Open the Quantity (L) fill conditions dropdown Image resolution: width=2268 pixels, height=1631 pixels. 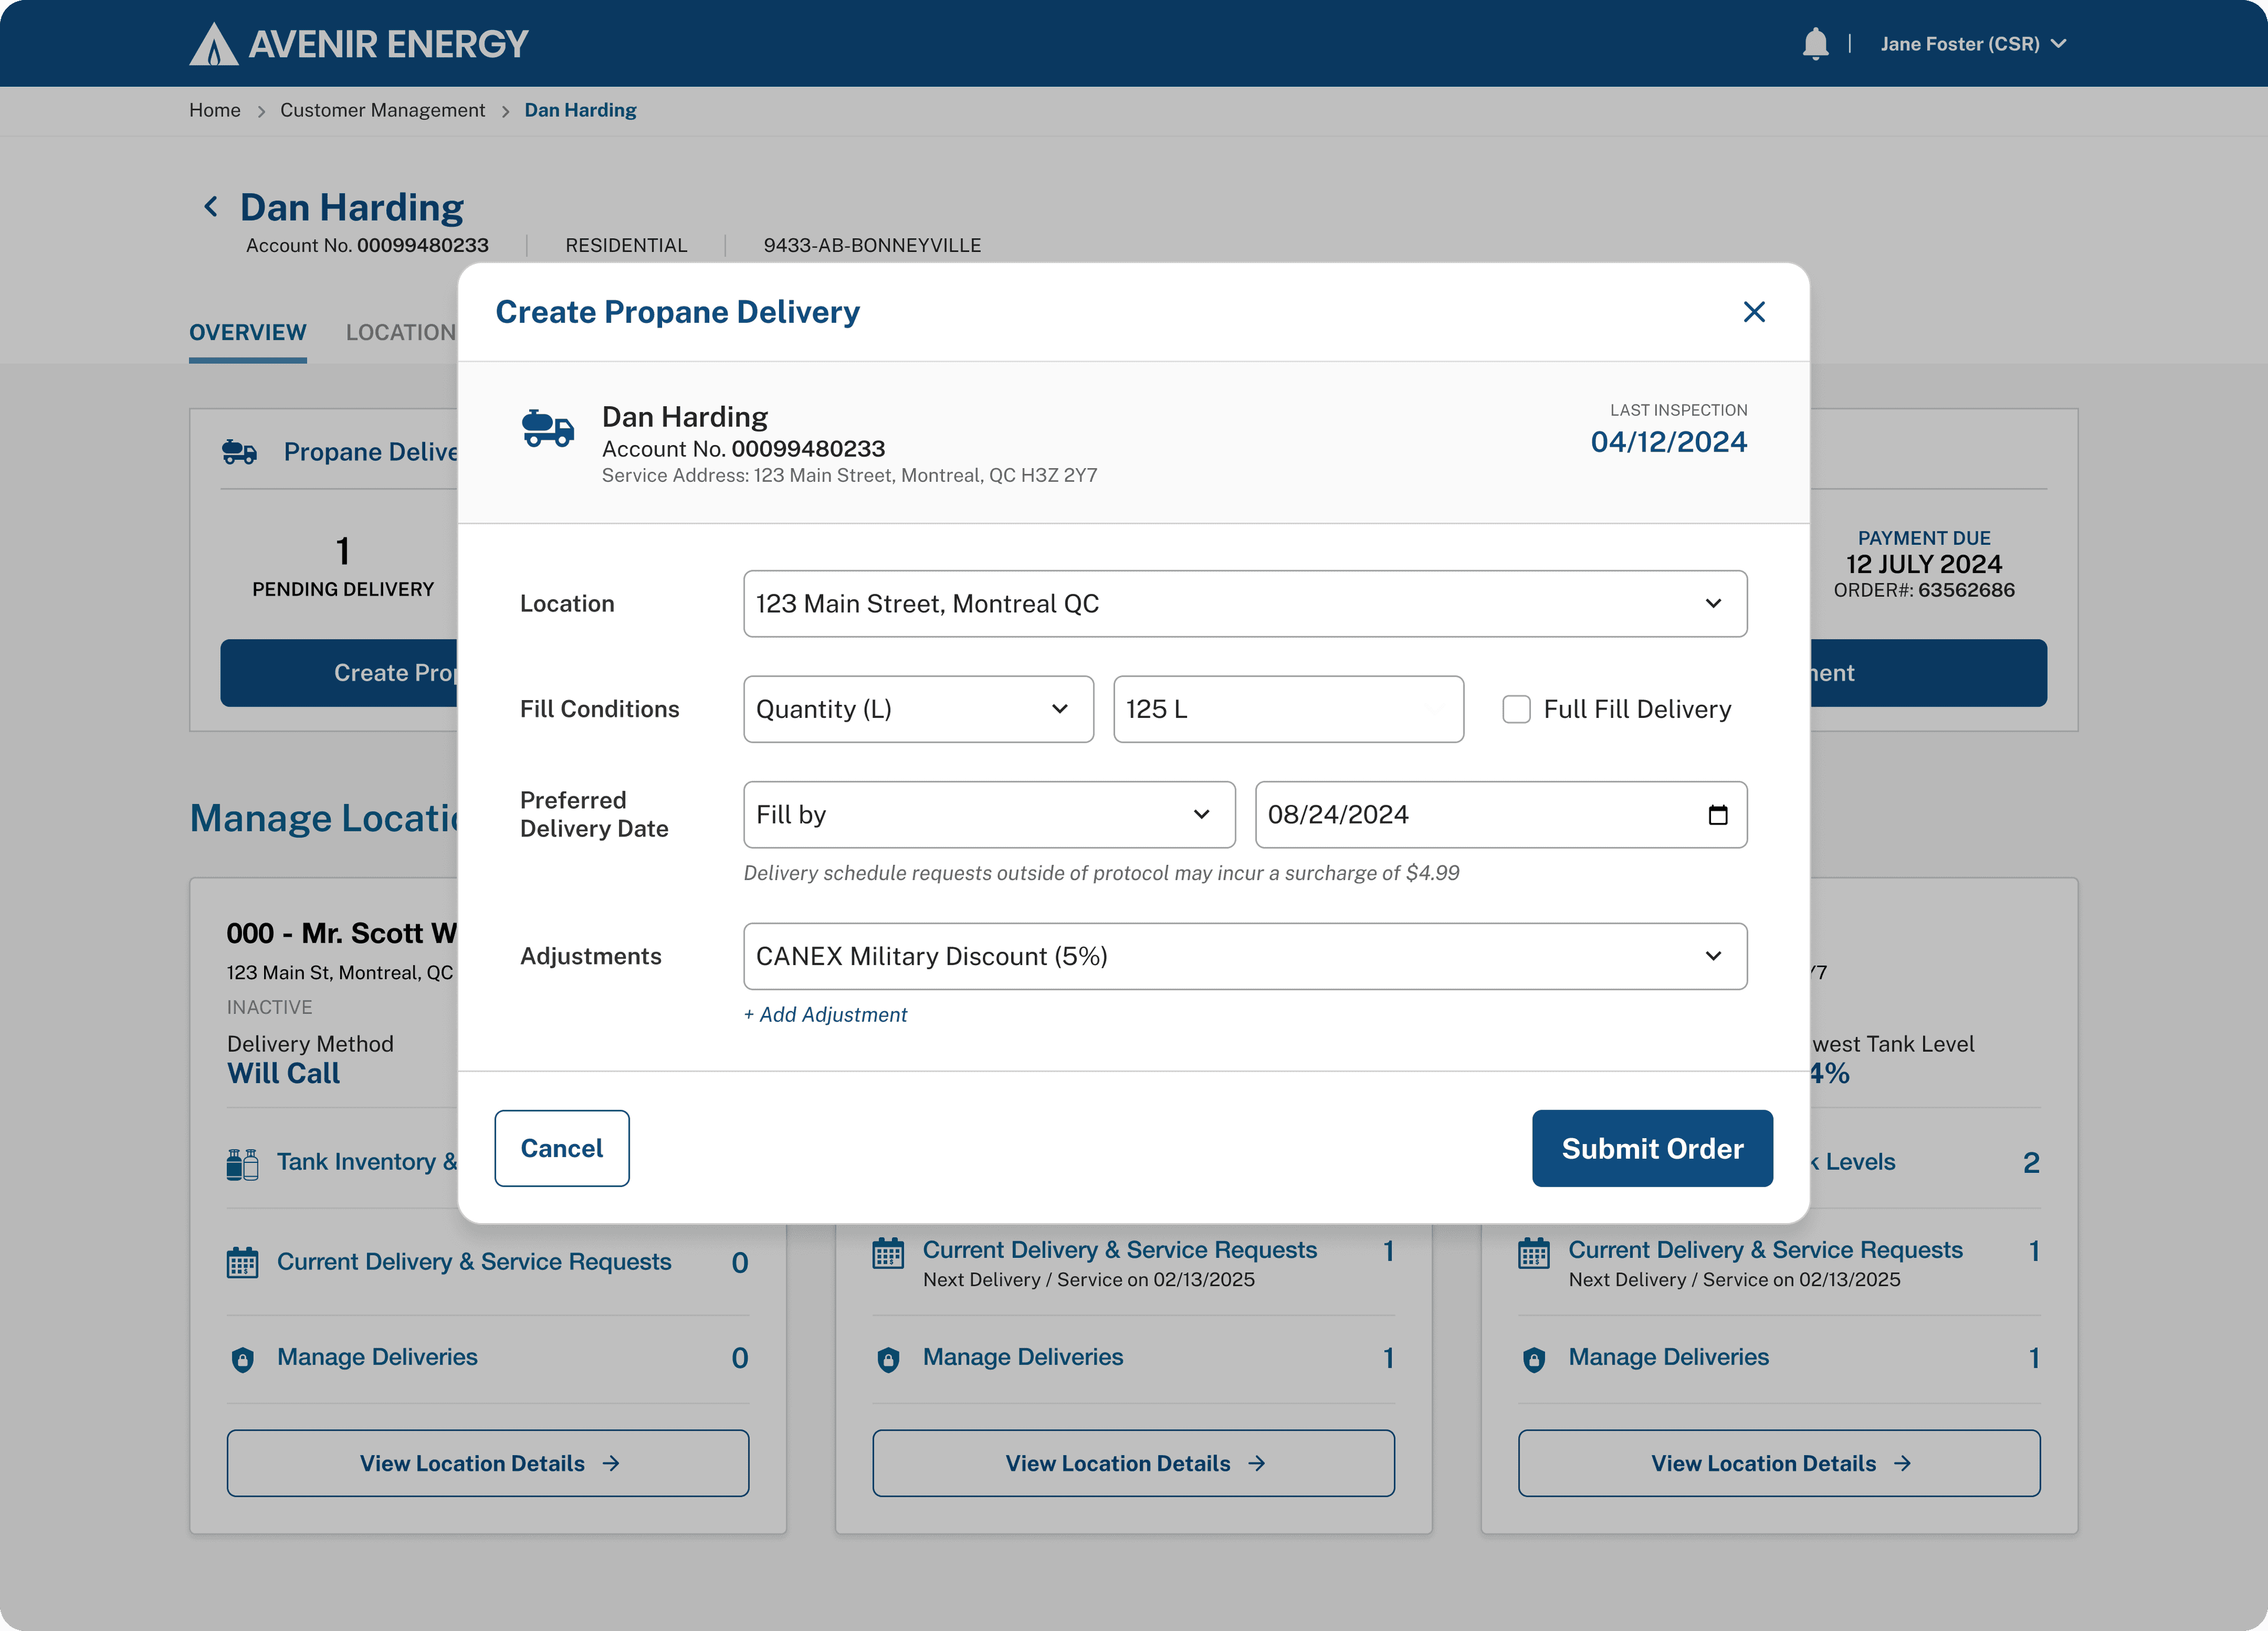(918, 710)
